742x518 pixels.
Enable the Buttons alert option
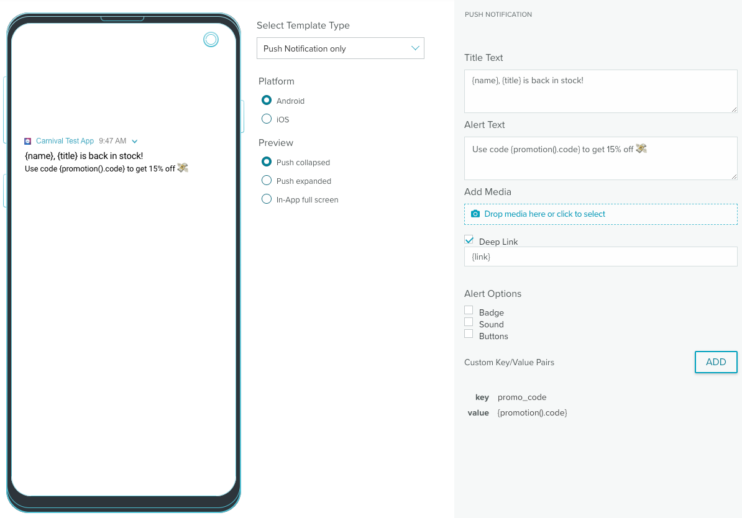pyautogui.click(x=469, y=334)
